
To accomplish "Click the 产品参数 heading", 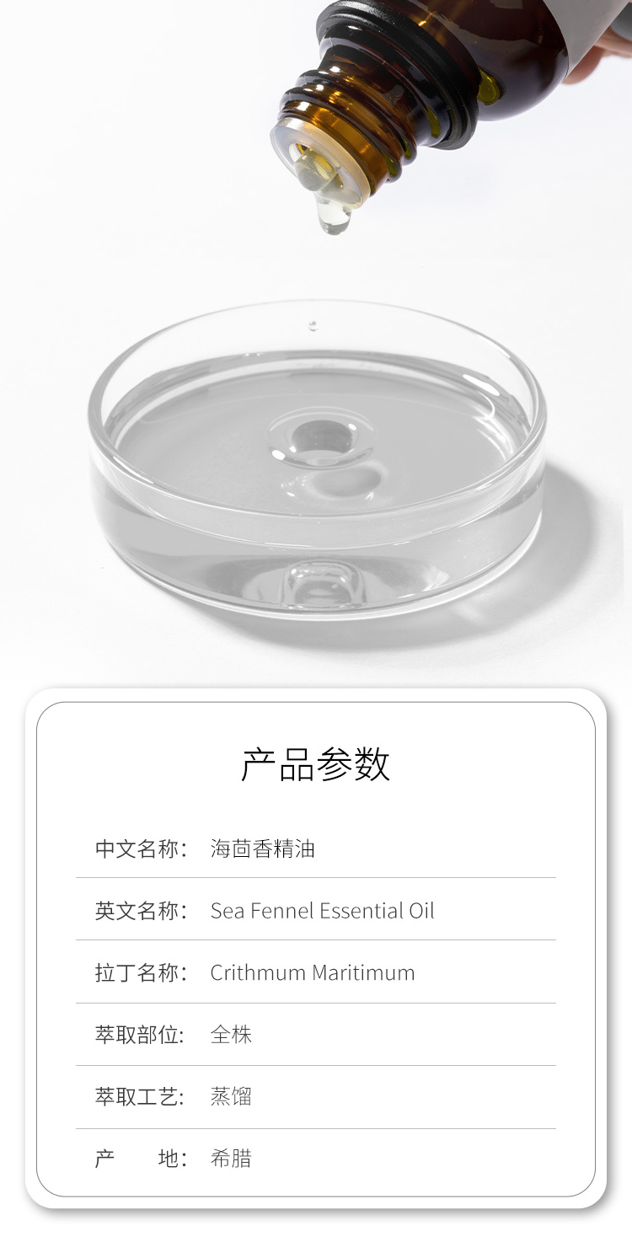I will (316, 764).
